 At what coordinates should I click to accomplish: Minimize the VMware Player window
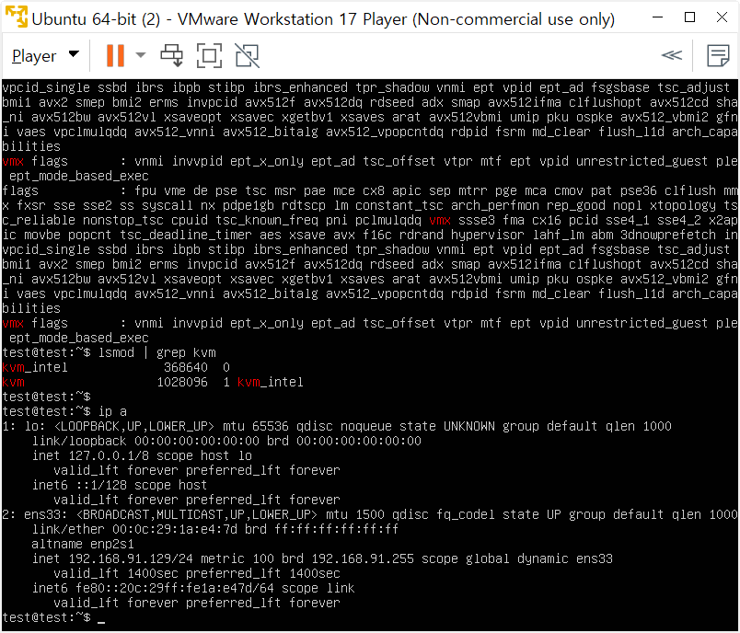(x=657, y=17)
